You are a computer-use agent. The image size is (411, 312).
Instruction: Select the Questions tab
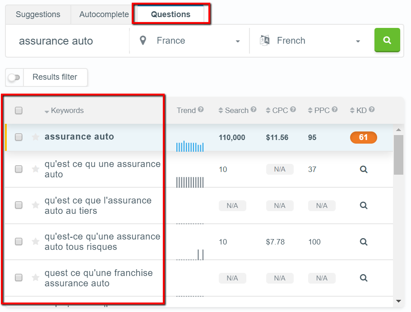coord(171,14)
